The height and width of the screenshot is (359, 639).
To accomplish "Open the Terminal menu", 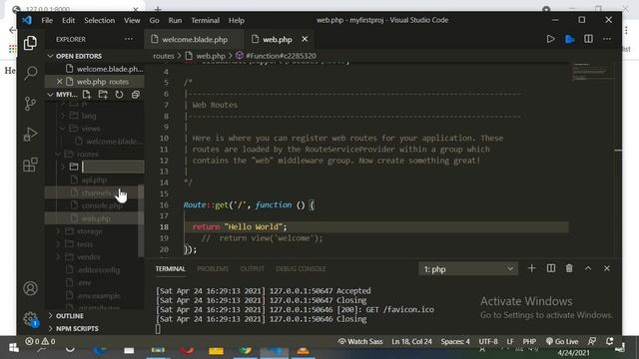I will pos(206,20).
